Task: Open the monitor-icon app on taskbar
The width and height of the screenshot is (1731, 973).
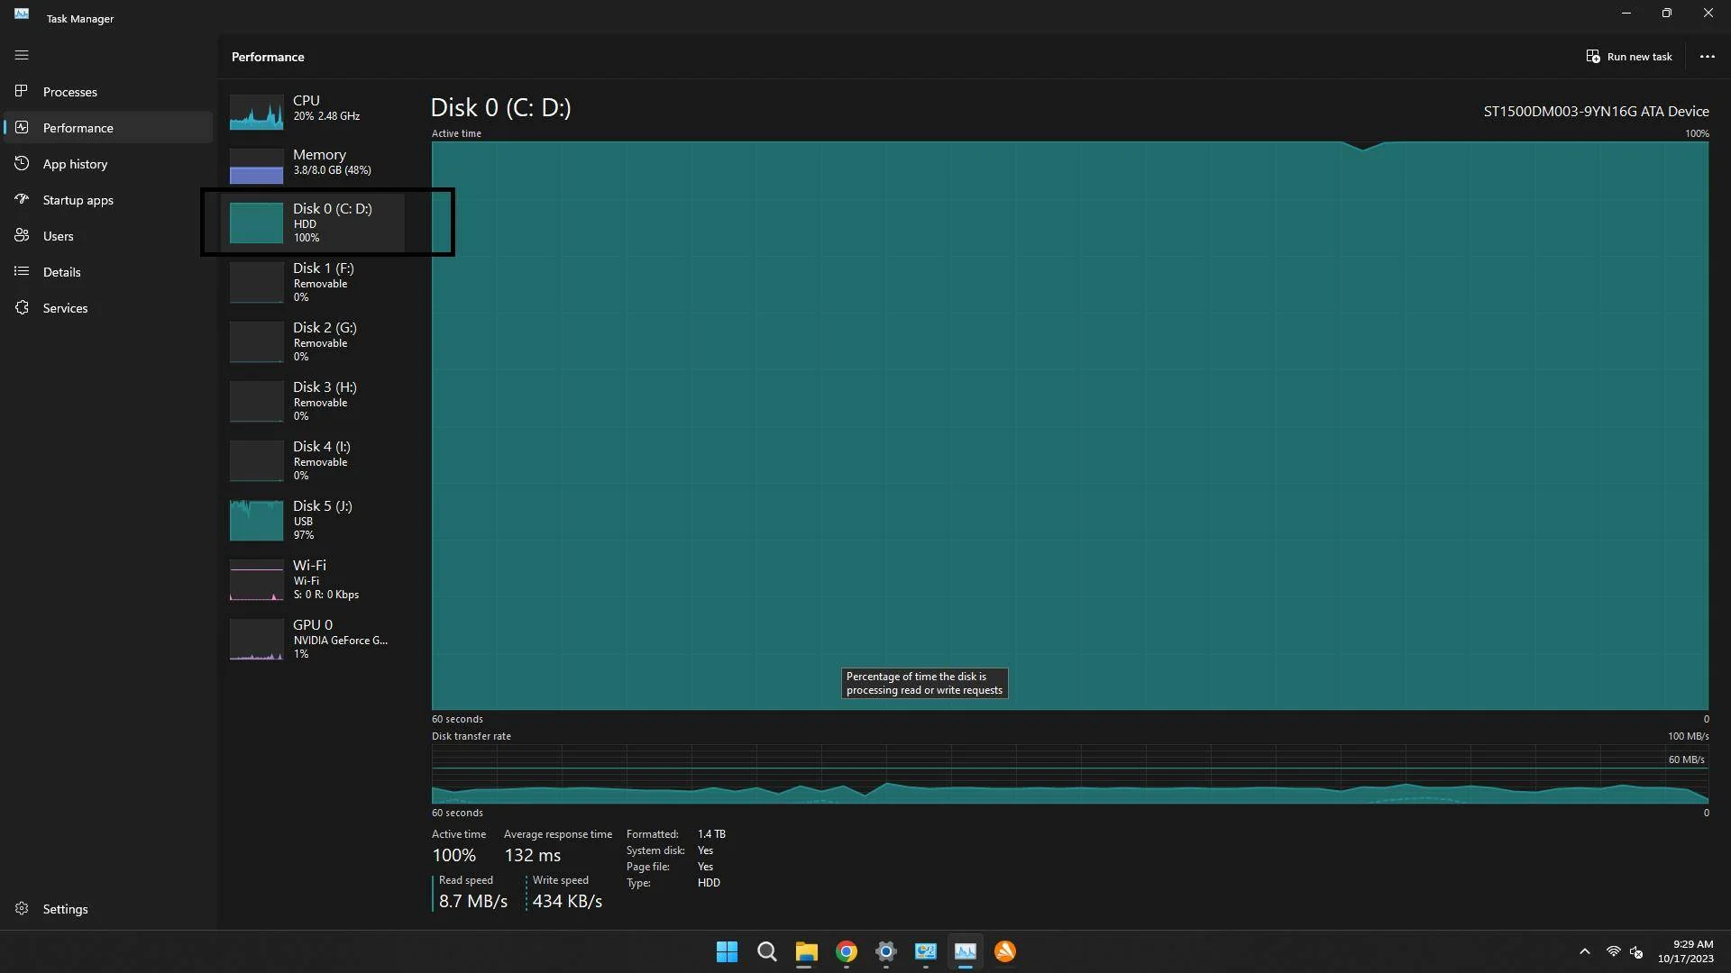Action: (x=925, y=951)
